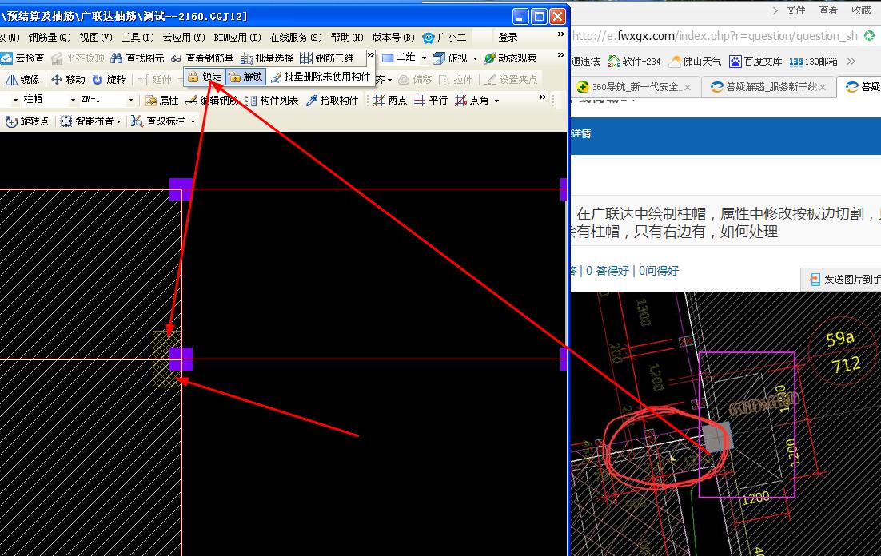Click 云检查 cloud check tool

pos(22,58)
